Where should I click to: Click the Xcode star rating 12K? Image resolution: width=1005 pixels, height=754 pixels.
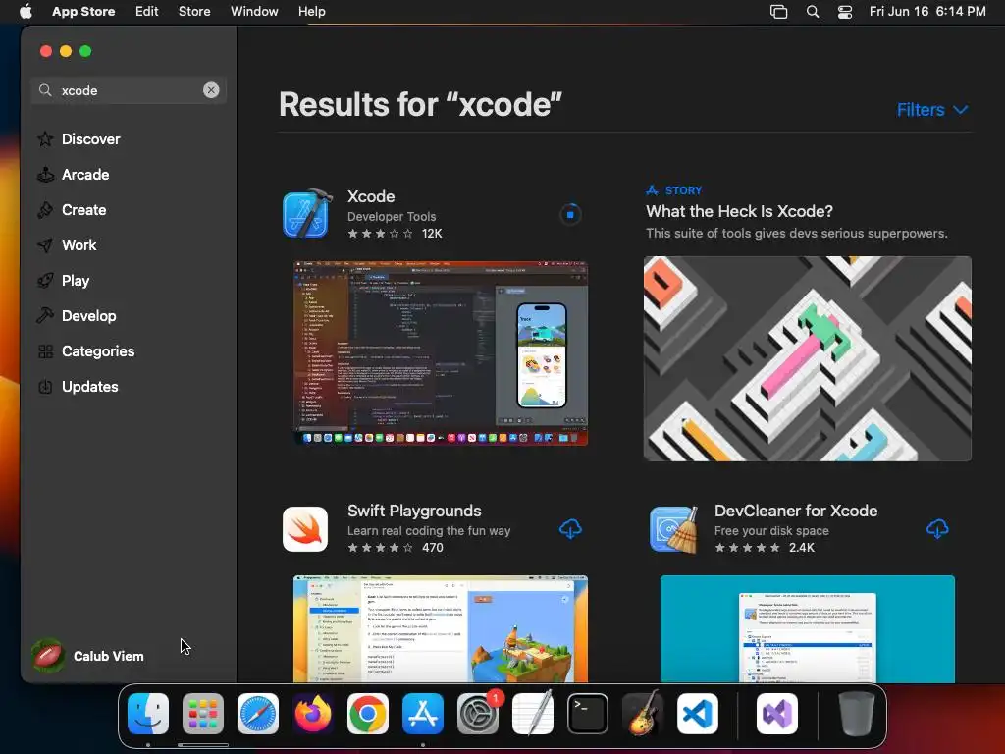click(395, 234)
